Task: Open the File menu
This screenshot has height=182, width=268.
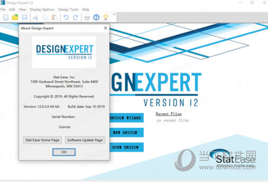Action: click(3, 10)
